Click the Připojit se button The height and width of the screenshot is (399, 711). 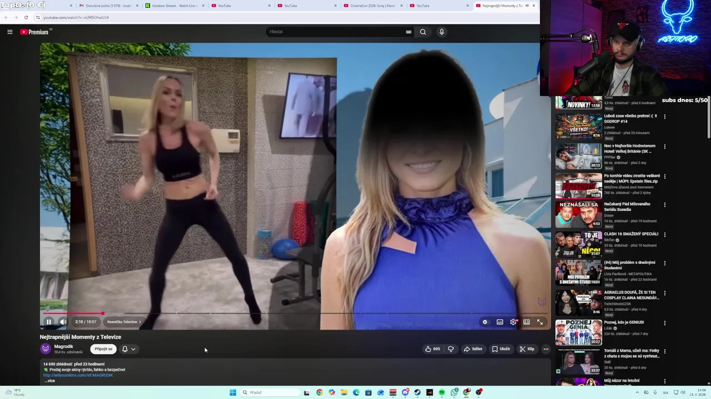(103, 349)
